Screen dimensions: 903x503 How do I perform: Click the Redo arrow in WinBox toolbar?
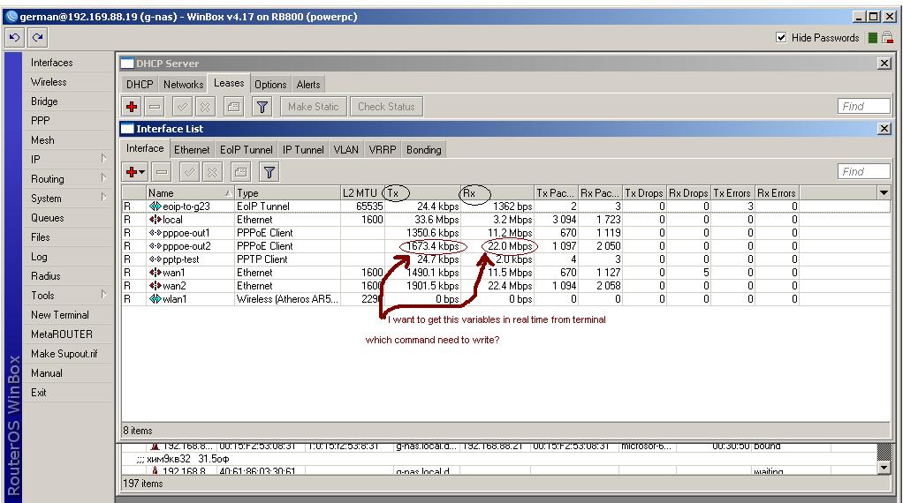37,38
